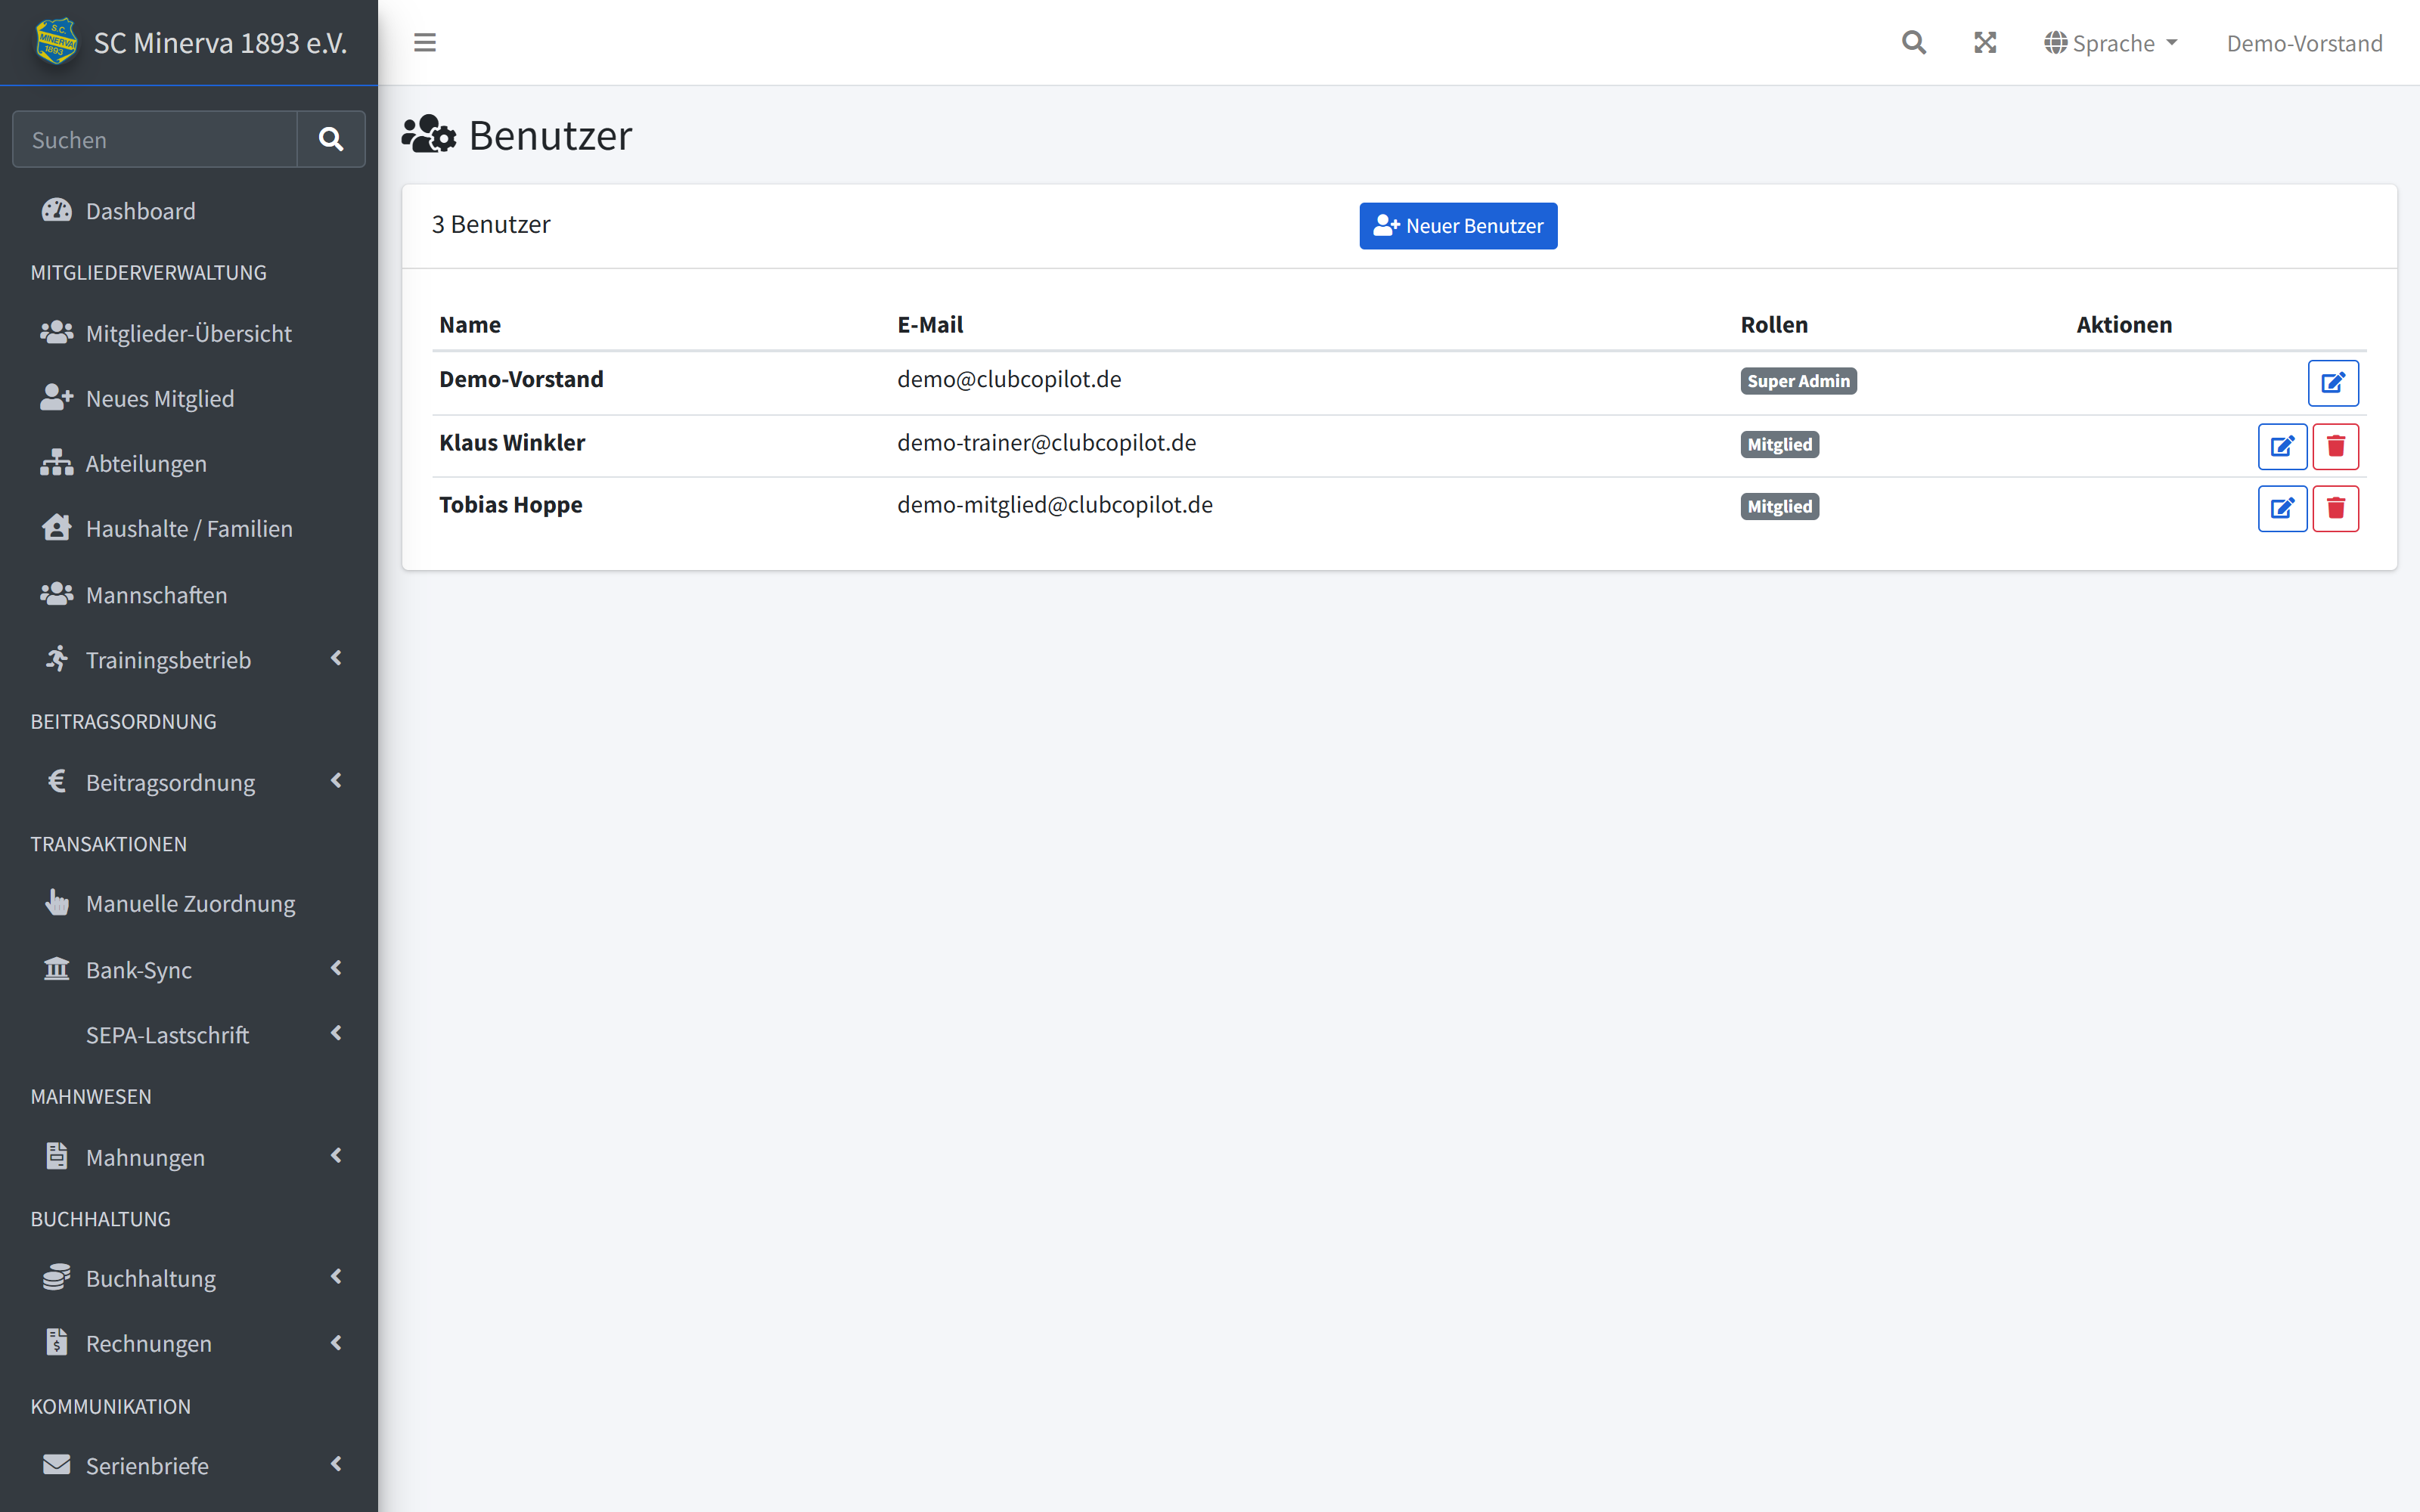Viewport: 2420px width, 1512px height.
Task: Delete the Klaus Winkler user
Action: [x=2336, y=446]
